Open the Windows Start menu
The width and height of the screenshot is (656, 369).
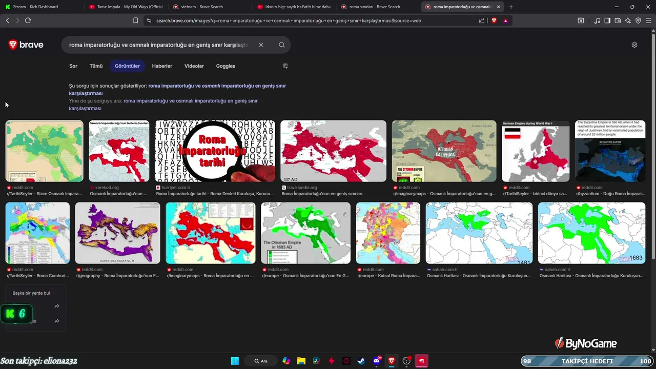(235, 361)
